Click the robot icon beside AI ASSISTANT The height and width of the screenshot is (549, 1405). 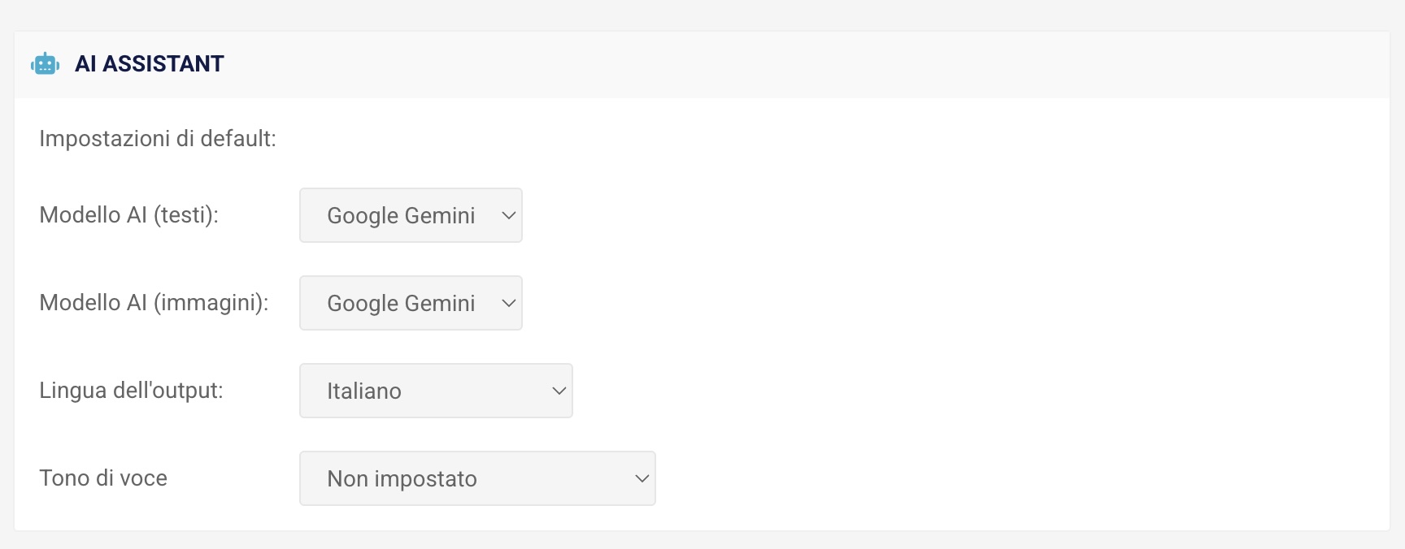tap(45, 63)
